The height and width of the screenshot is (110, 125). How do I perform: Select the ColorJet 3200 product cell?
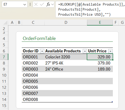coord(66,57)
